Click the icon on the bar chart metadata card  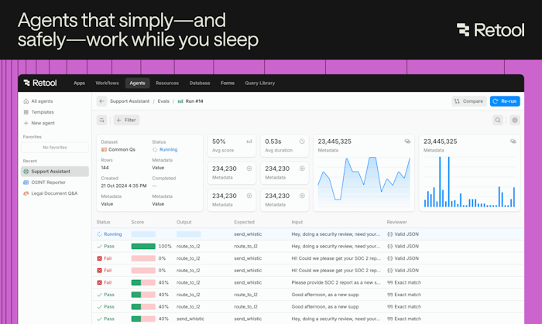513,142
